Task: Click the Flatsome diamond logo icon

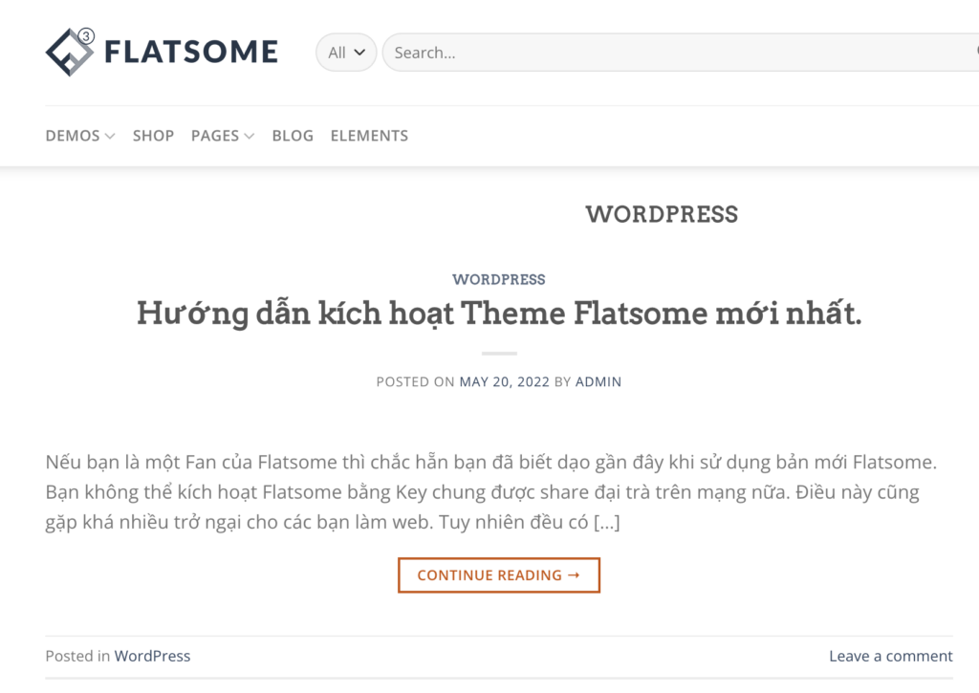Action: pos(70,52)
